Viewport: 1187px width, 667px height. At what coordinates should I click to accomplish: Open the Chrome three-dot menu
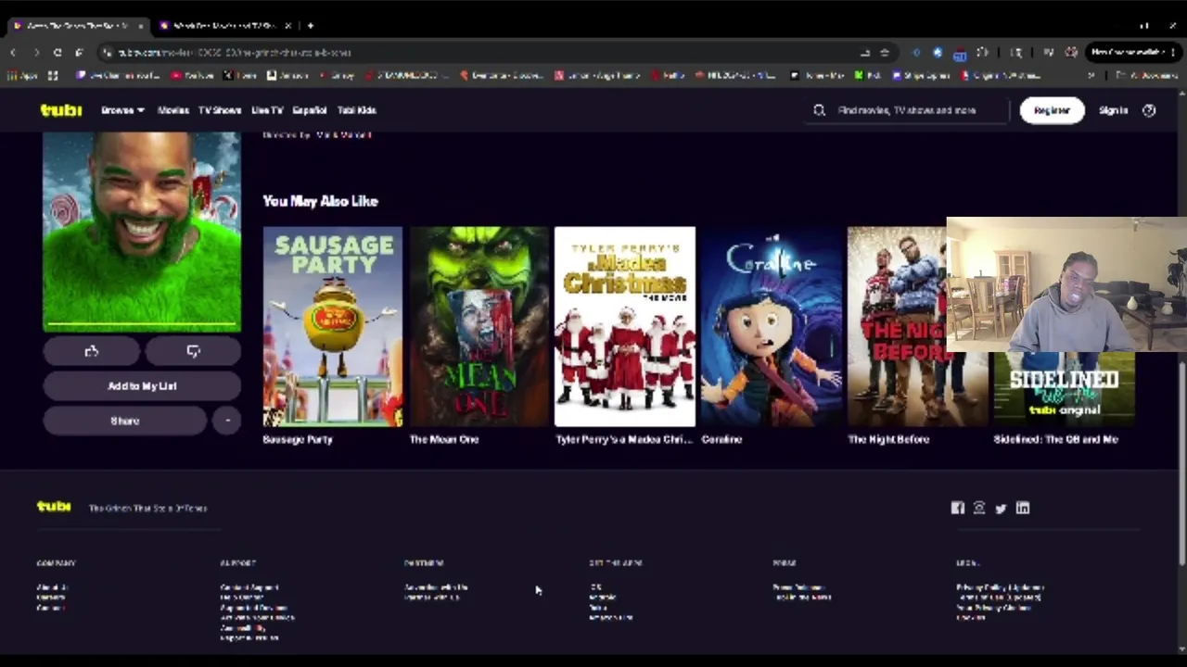(x=1173, y=53)
